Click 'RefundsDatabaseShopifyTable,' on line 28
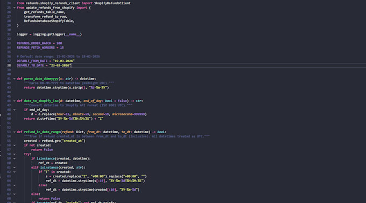Screen dimensions: 366x203 (50, 21)
